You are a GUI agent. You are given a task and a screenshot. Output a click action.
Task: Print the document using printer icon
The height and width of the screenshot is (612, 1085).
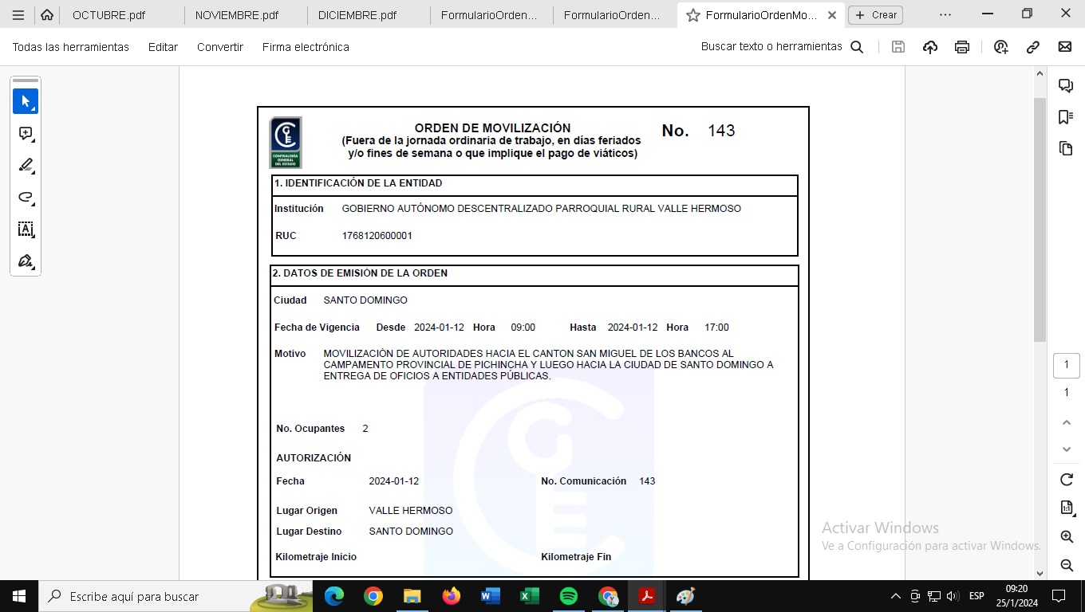coord(962,47)
